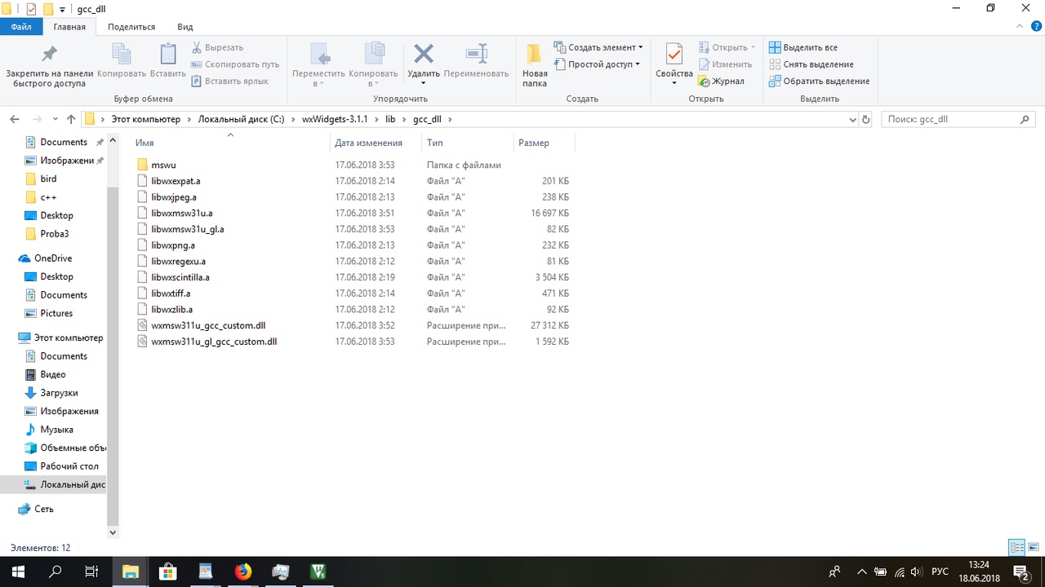Open Microsoft Store from the taskbar
Viewport: 1045px width, 587px height.
[x=168, y=572]
